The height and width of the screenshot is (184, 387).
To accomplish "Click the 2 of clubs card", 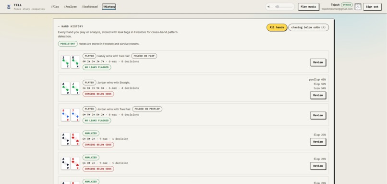I will pyautogui.click(x=66, y=62).
